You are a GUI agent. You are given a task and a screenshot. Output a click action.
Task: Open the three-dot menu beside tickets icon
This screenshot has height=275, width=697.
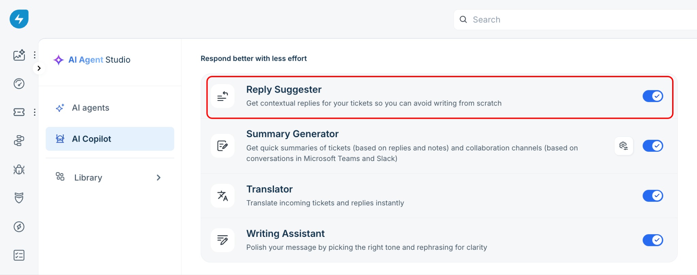(35, 112)
